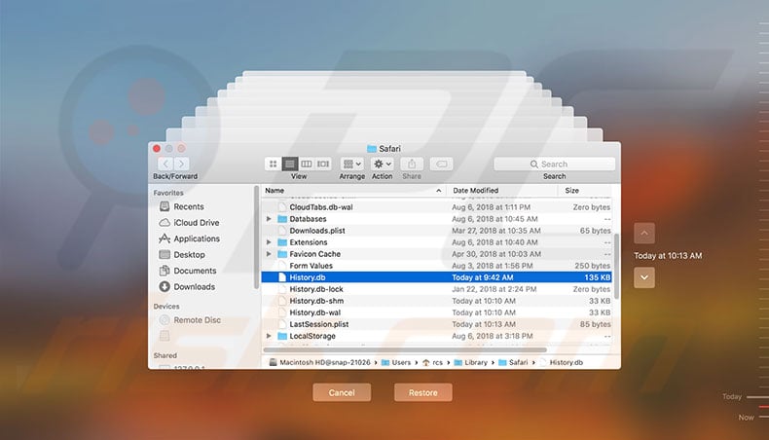
Task: Select the History.db-wal file
Action: click(x=436, y=312)
